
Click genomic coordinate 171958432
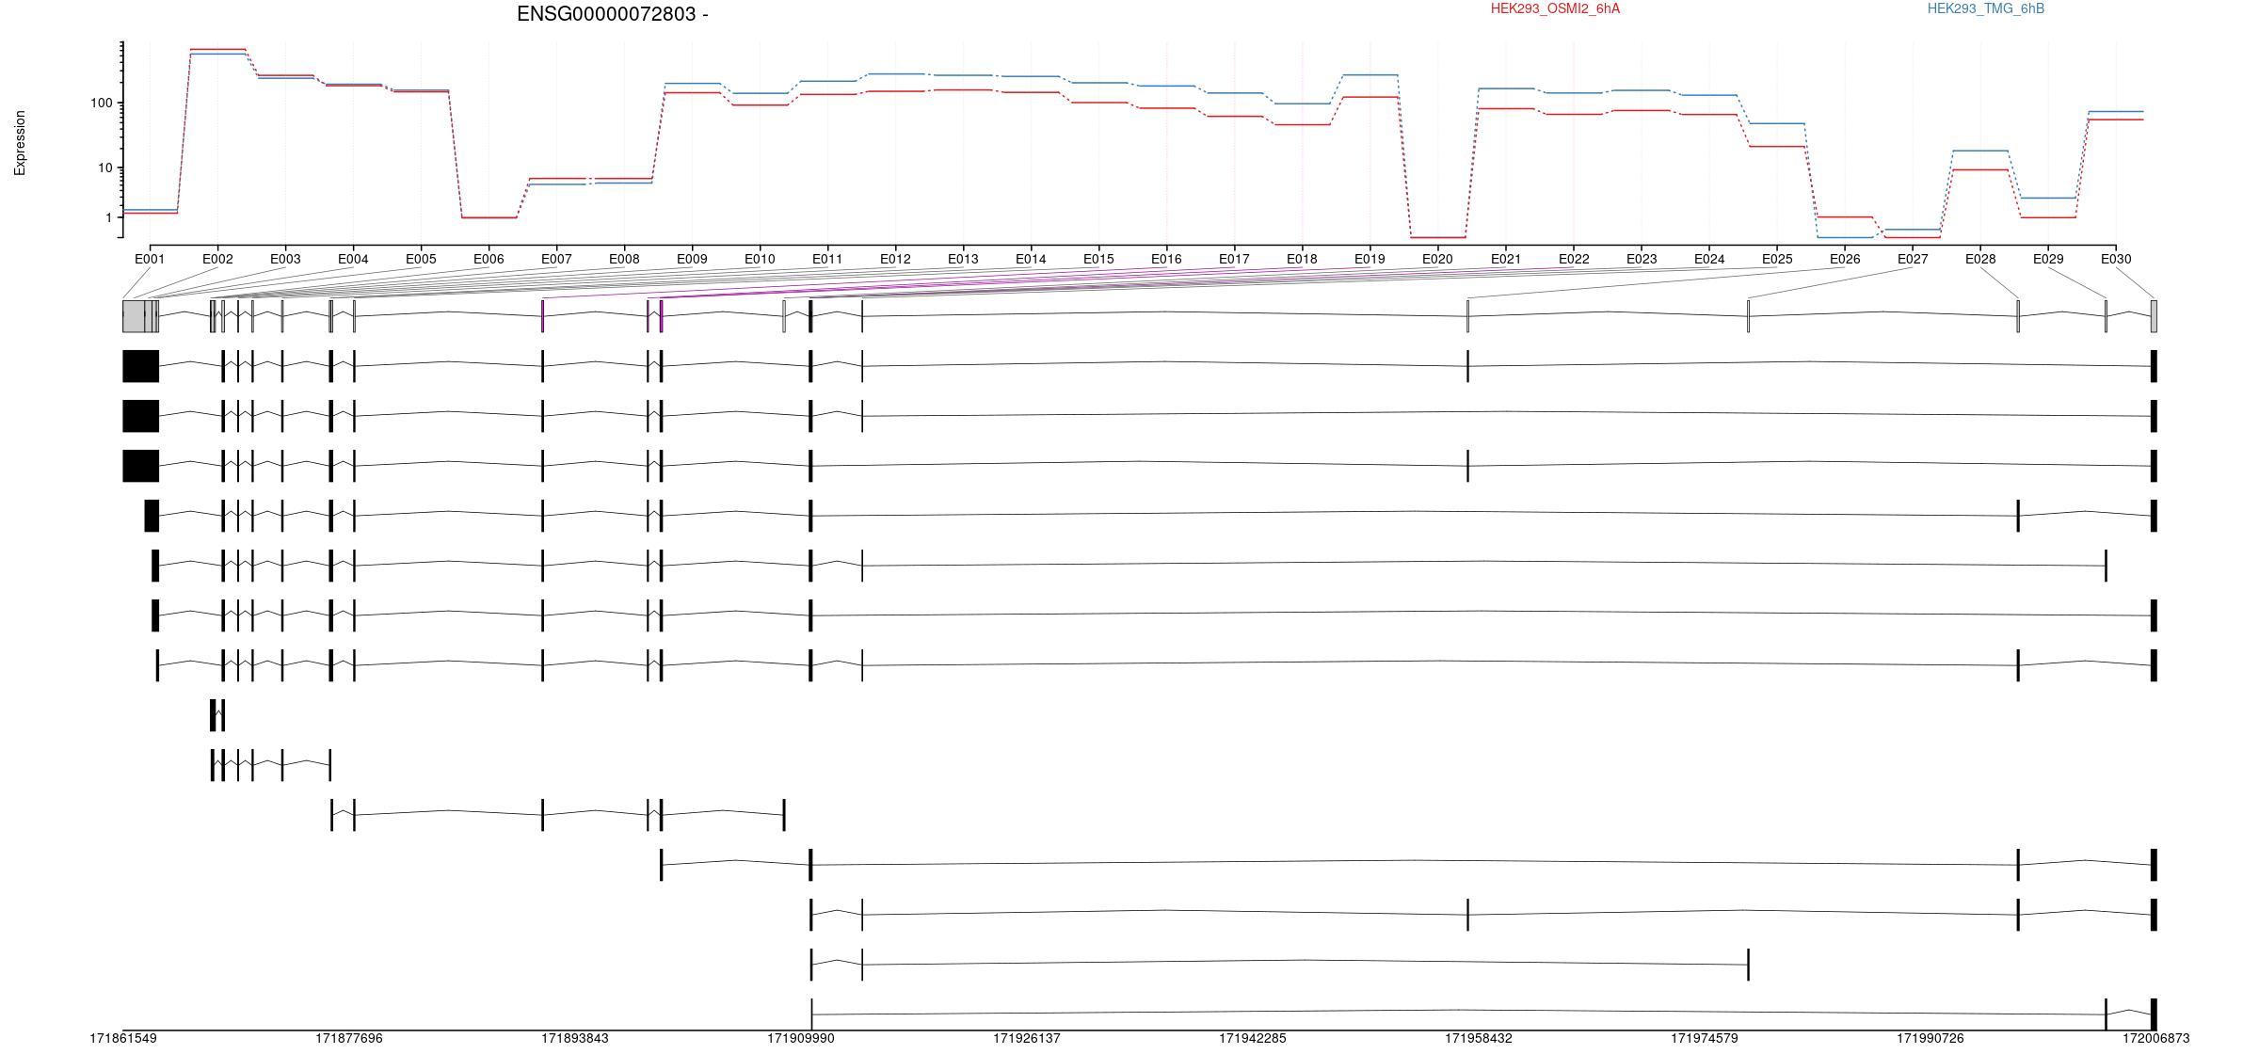[x=1479, y=1039]
